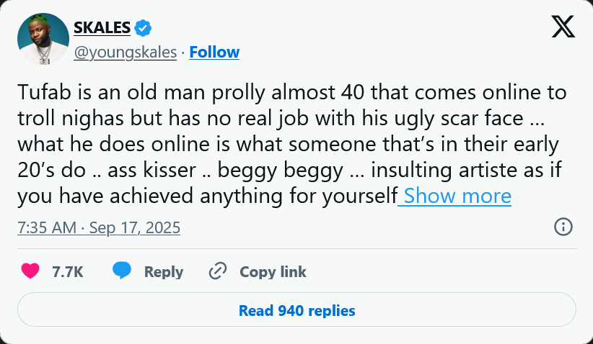Click the Reply text label
This screenshot has height=344, width=593.
(x=164, y=272)
